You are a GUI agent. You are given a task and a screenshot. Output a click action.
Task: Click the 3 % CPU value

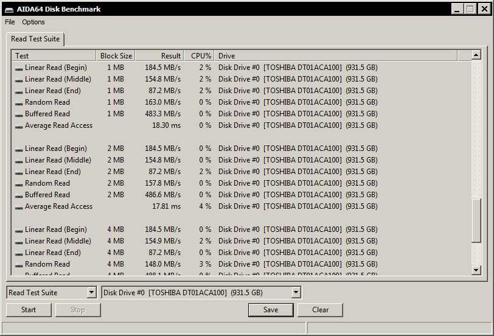click(205, 264)
